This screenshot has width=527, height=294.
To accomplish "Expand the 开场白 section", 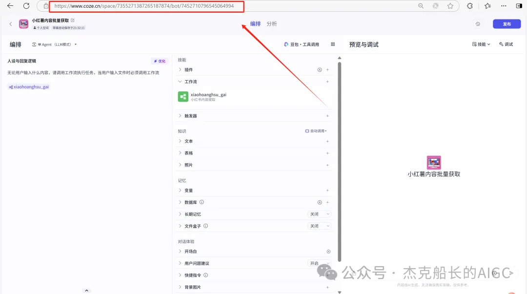I will pyautogui.click(x=180, y=252).
